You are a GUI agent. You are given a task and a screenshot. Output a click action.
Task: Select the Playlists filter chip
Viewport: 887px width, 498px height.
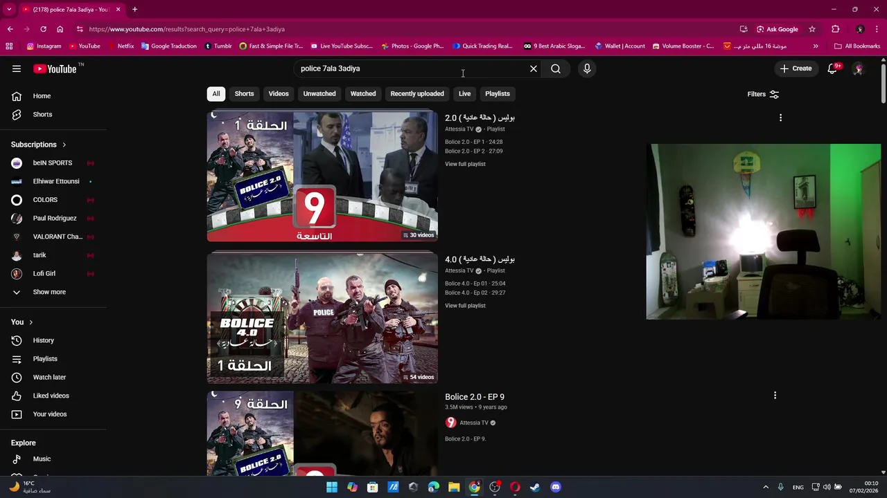click(498, 93)
